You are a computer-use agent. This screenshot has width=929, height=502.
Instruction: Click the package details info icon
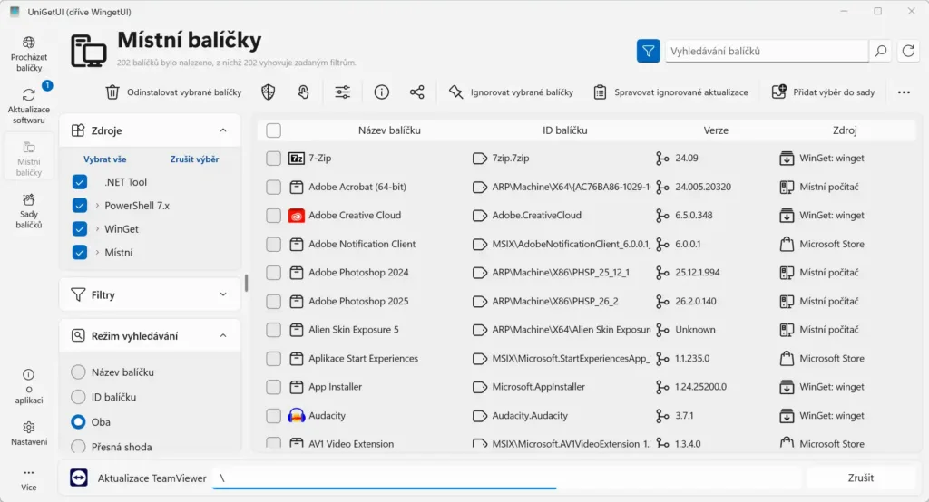pyautogui.click(x=382, y=92)
